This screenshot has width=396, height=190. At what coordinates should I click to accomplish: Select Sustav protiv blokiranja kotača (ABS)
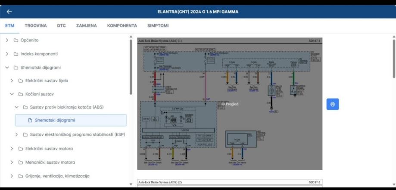pos(67,107)
